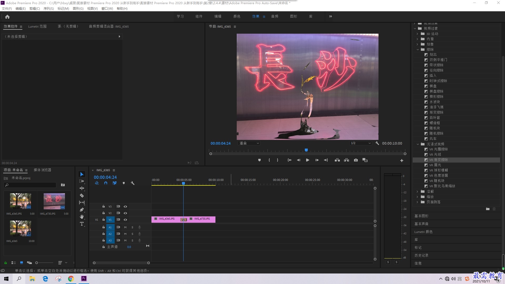Image resolution: width=505 pixels, height=284 pixels.
Task: Select the Pen tool
Action: [x=82, y=210]
